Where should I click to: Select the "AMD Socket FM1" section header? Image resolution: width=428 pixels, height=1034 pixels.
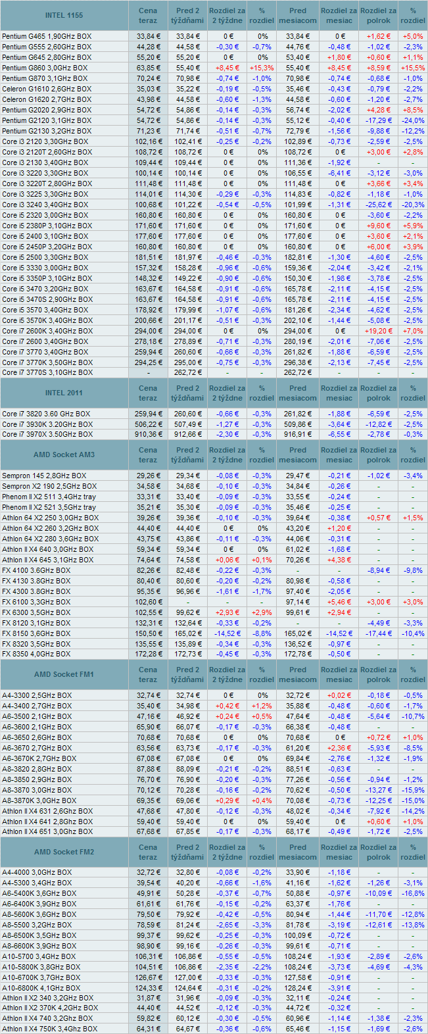tap(64, 675)
